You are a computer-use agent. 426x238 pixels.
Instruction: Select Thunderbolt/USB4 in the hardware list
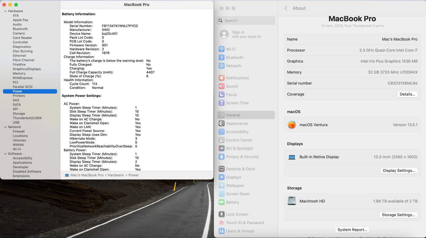coord(27,118)
